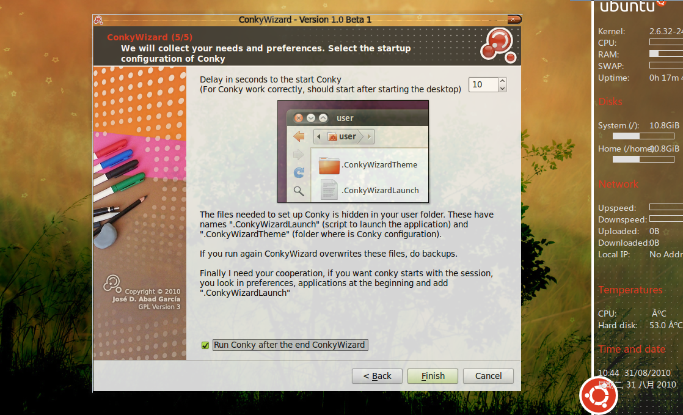This screenshot has width=683, height=415.
Task: Click the "Time and date" heading in Conky
Action: pyautogui.click(x=632, y=349)
